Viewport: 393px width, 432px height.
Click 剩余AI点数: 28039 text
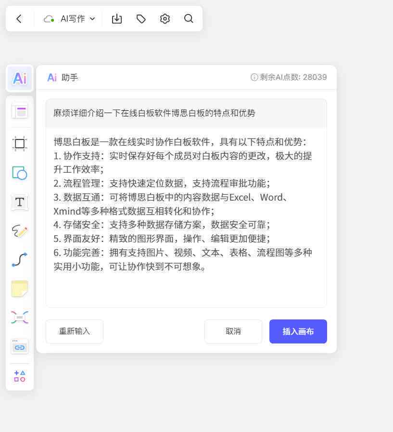pos(293,77)
